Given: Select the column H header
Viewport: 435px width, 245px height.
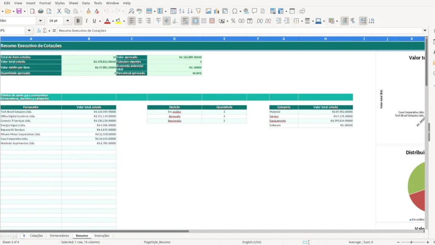Looking at the screenshot, I should click(x=325, y=39).
